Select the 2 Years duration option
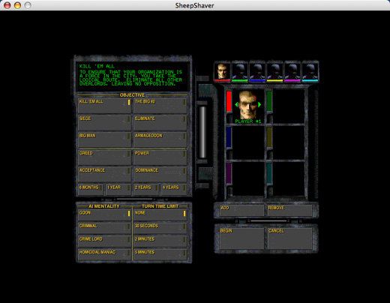The image size is (390, 303). [x=146, y=190]
